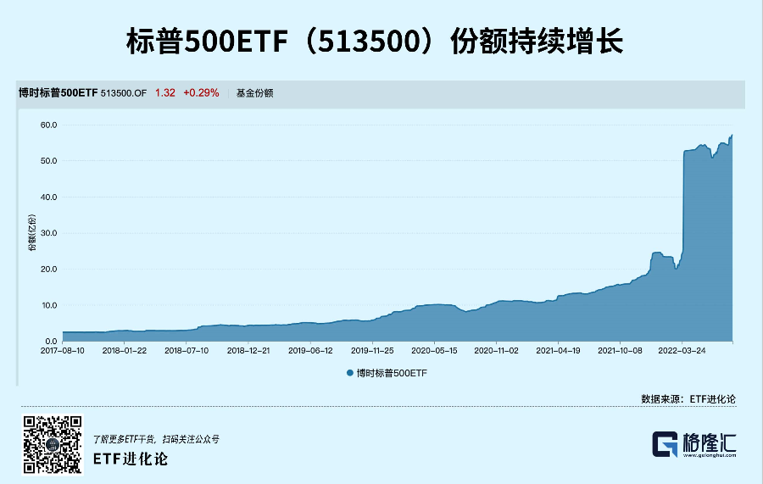Select the 基金份额 tab label
The image size is (763, 484).
254,93
